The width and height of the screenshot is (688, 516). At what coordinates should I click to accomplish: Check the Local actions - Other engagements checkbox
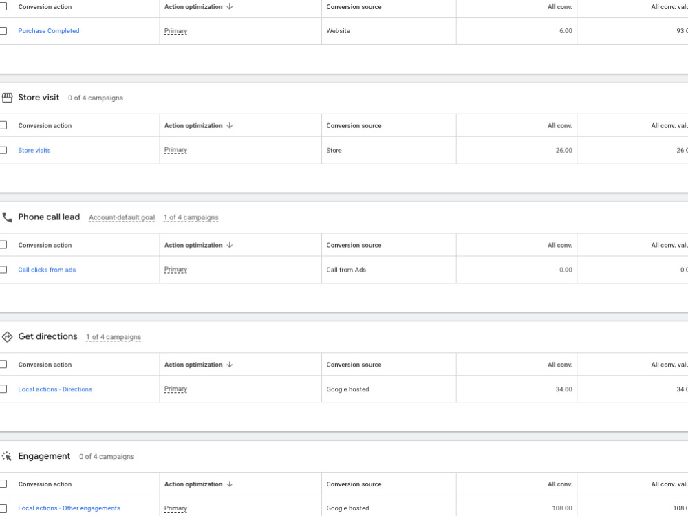(3, 508)
